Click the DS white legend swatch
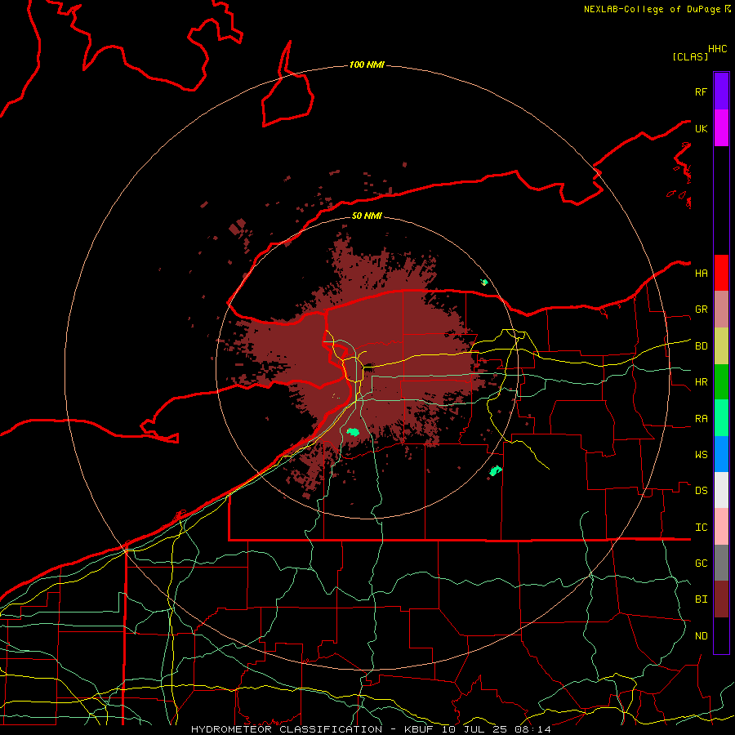Screen dimensions: 735x735 (721, 490)
